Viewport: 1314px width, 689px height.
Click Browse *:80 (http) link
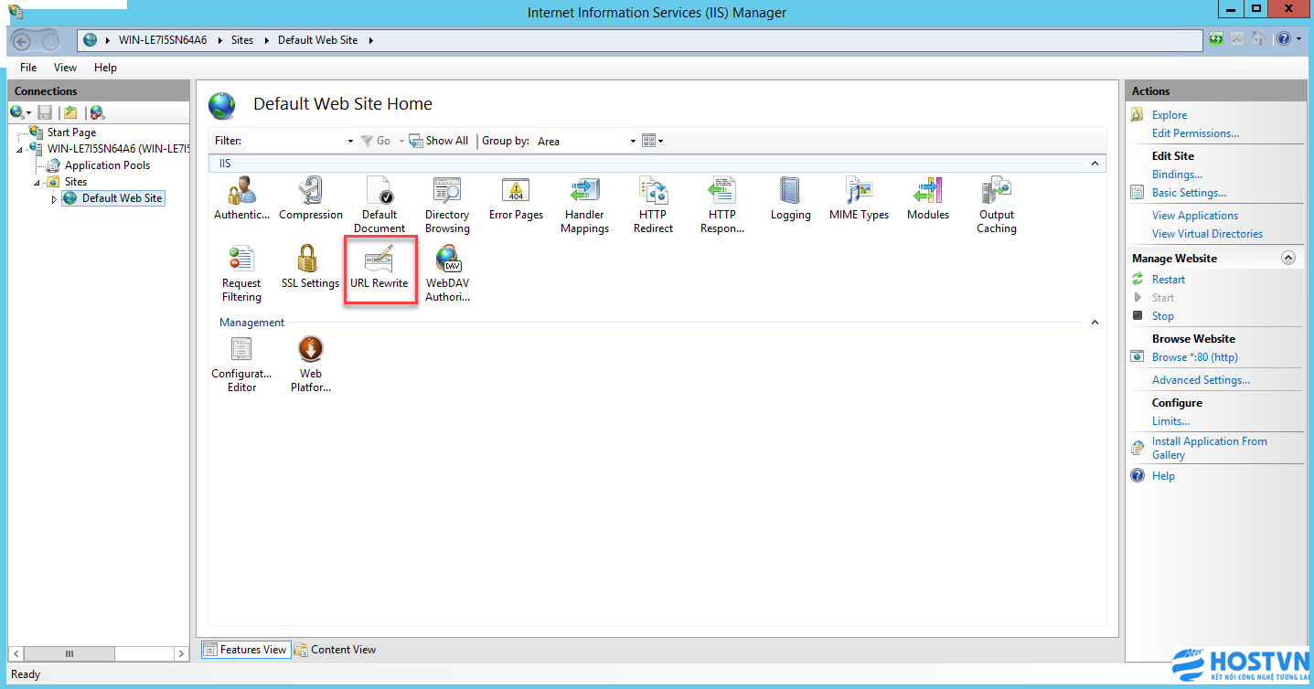(1194, 357)
